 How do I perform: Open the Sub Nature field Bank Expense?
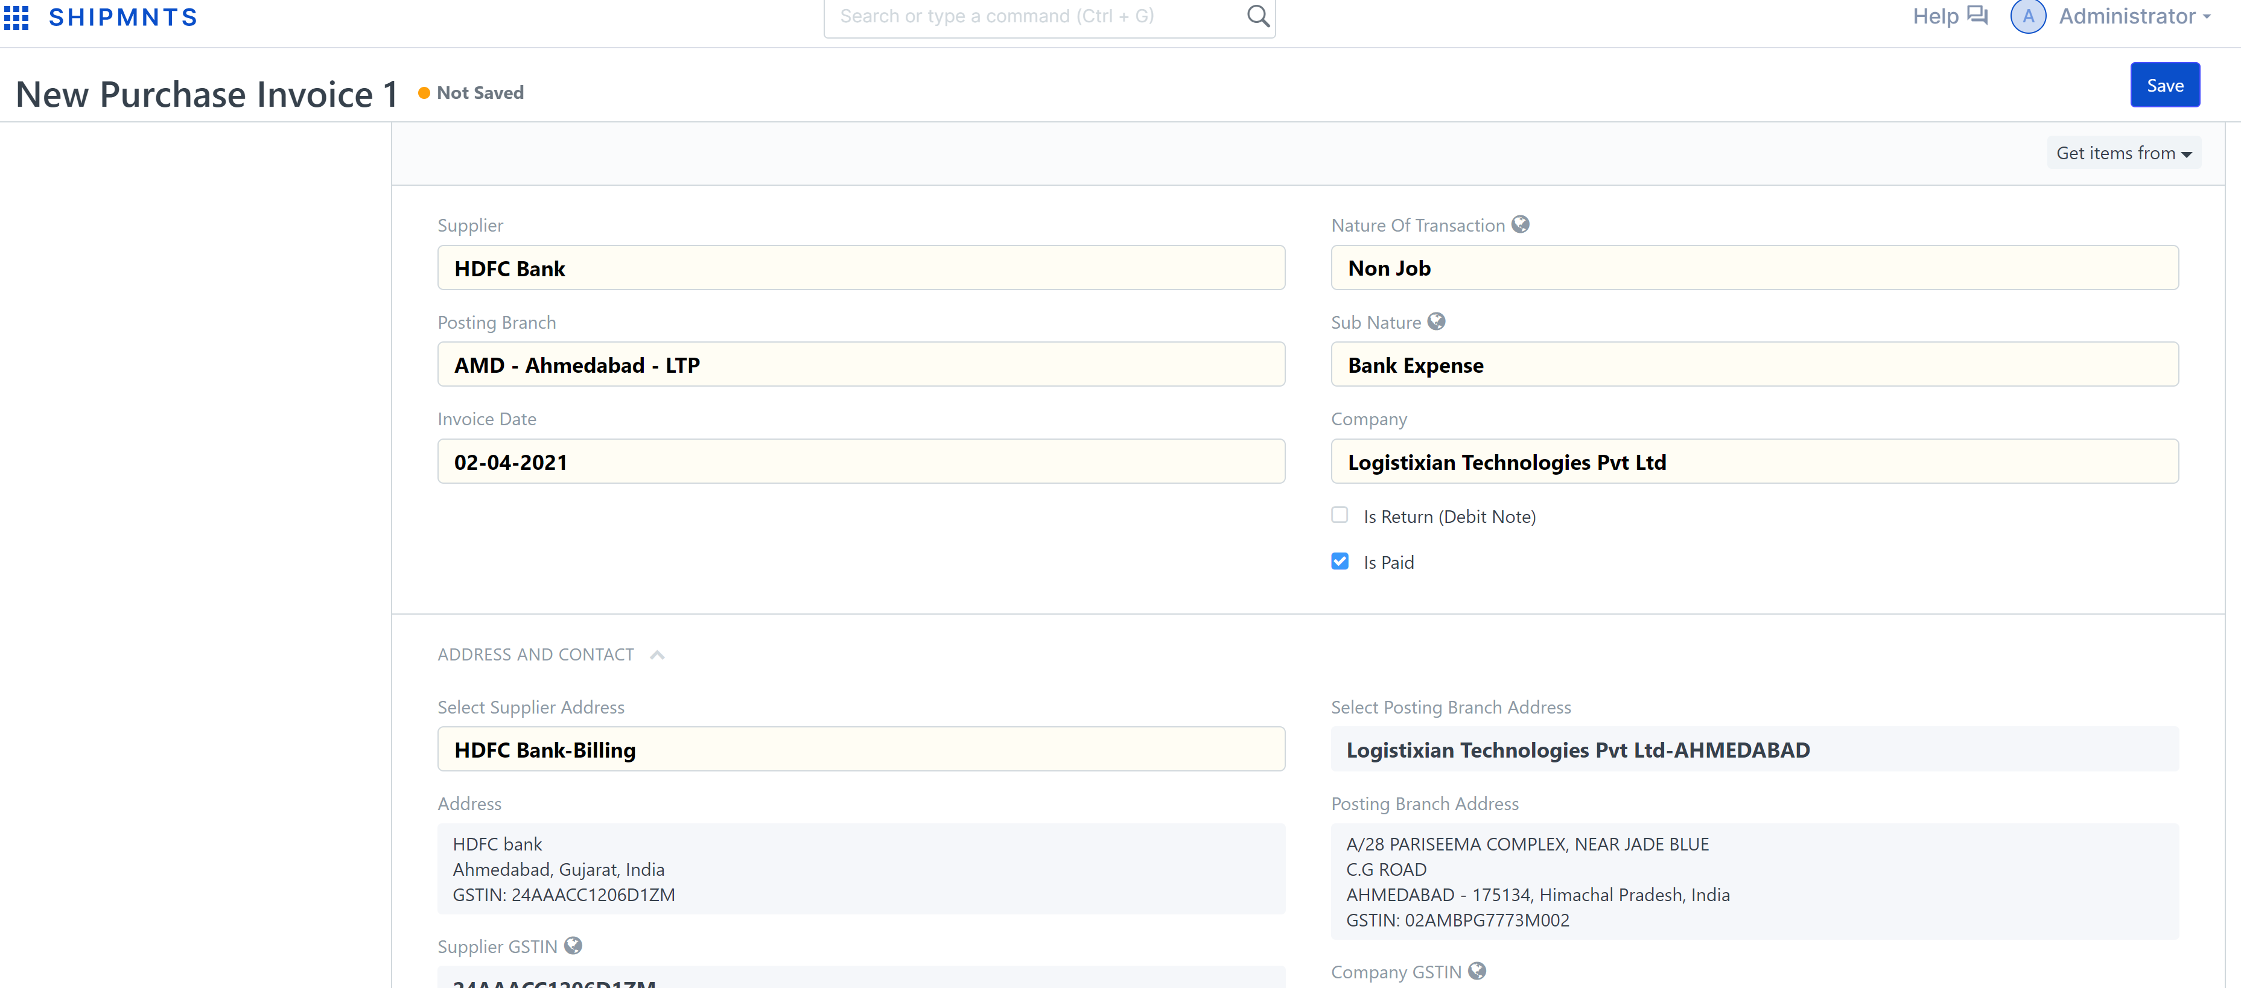click(x=1754, y=364)
